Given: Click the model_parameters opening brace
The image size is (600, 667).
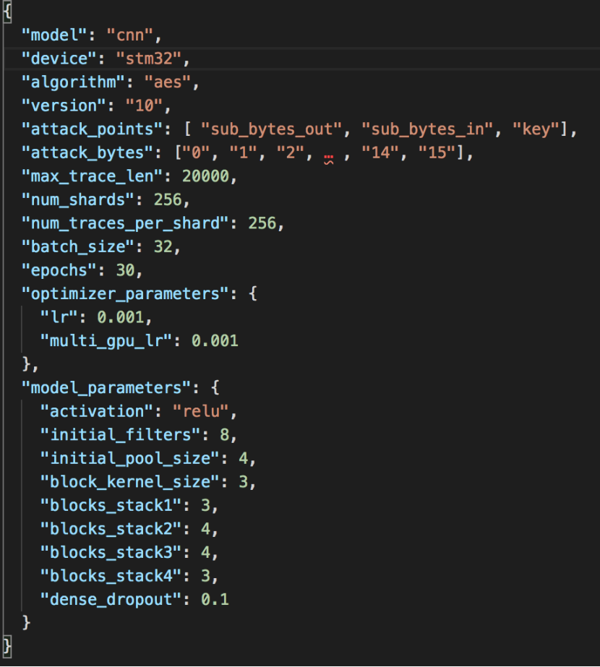Looking at the screenshot, I should tap(215, 388).
